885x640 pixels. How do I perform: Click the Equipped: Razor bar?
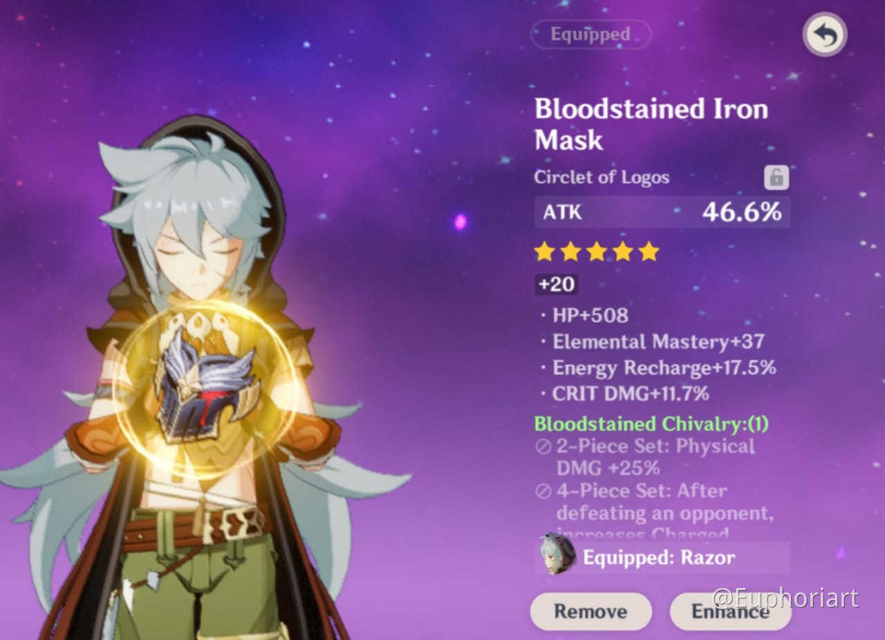(662, 557)
